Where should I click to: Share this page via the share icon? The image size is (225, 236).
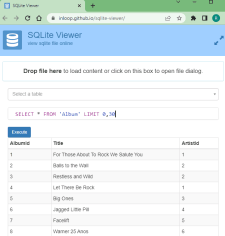(x=168, y=18)
